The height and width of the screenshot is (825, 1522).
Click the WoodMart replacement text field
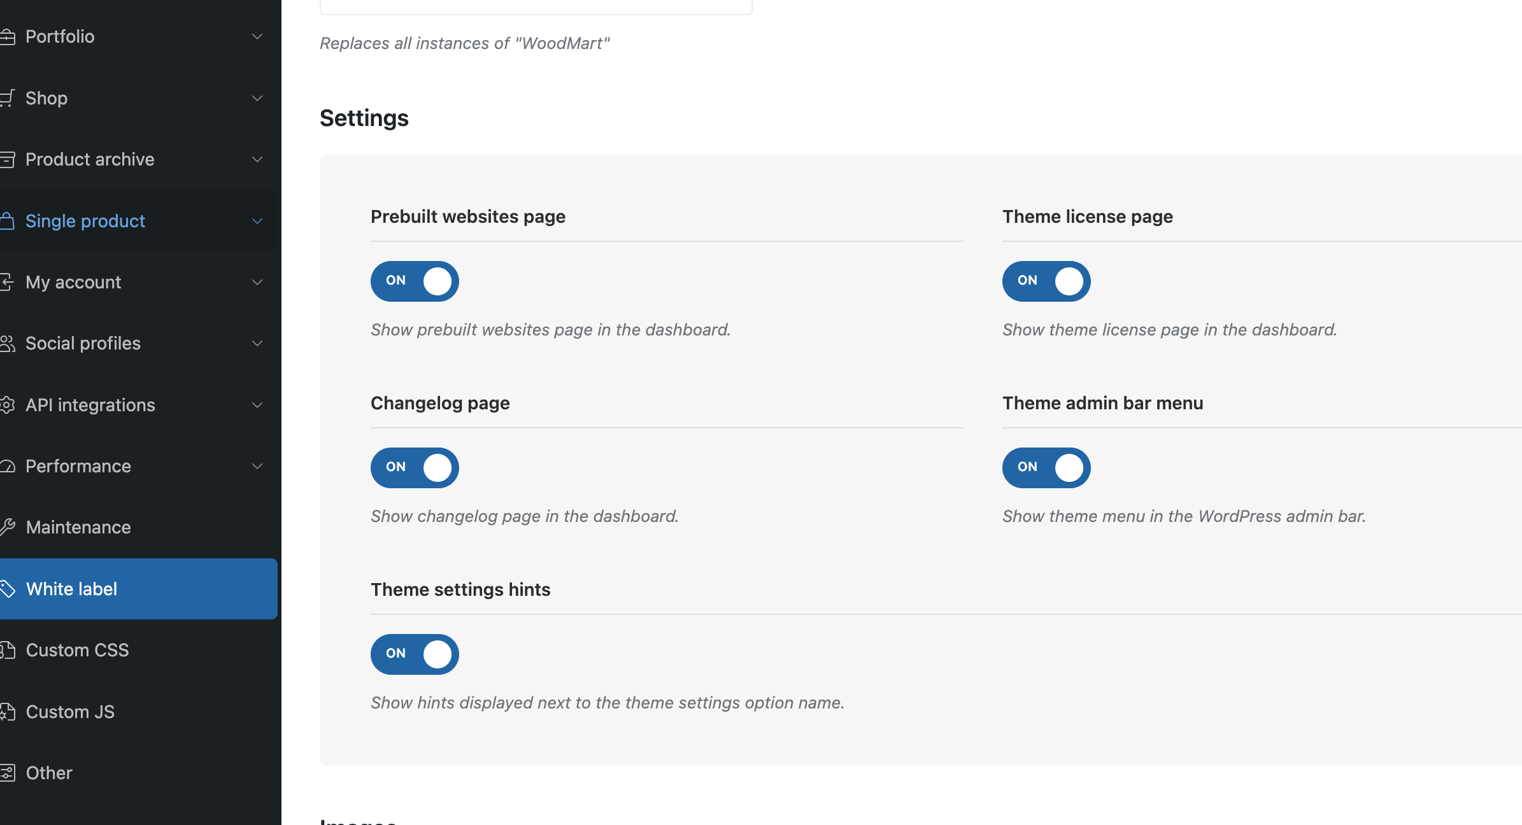536,6
